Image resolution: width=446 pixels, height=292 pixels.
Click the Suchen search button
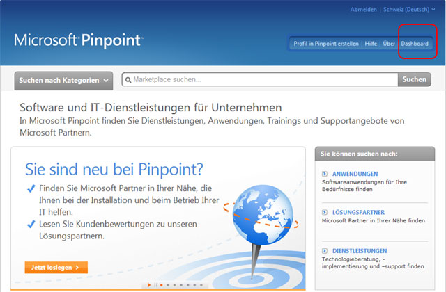[x=414, y=79]
